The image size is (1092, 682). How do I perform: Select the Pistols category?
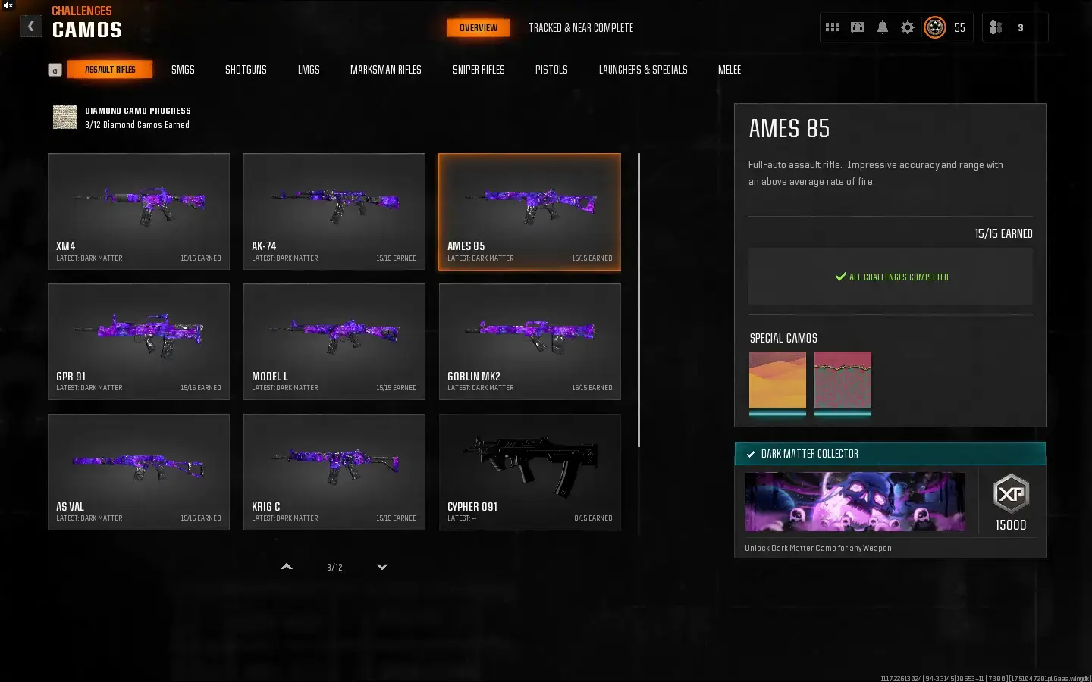click(x=551, y=70)
